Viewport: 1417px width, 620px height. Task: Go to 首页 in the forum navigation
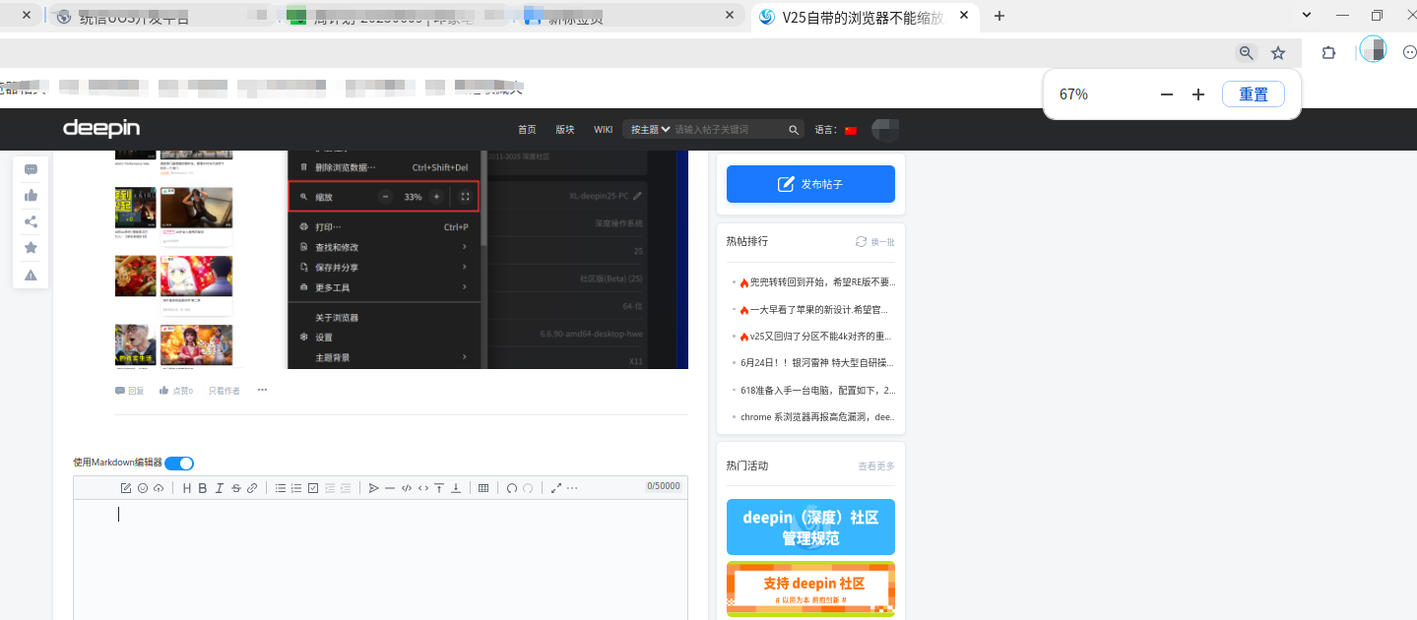tap(527, 130)
